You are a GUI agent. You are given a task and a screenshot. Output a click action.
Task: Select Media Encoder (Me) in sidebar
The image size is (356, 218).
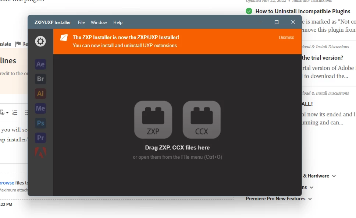coord(40,108)
